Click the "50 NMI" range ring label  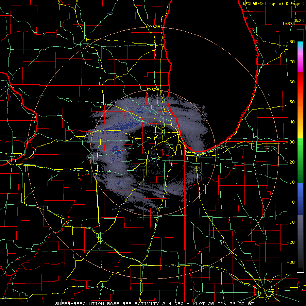tap(153, 90)
